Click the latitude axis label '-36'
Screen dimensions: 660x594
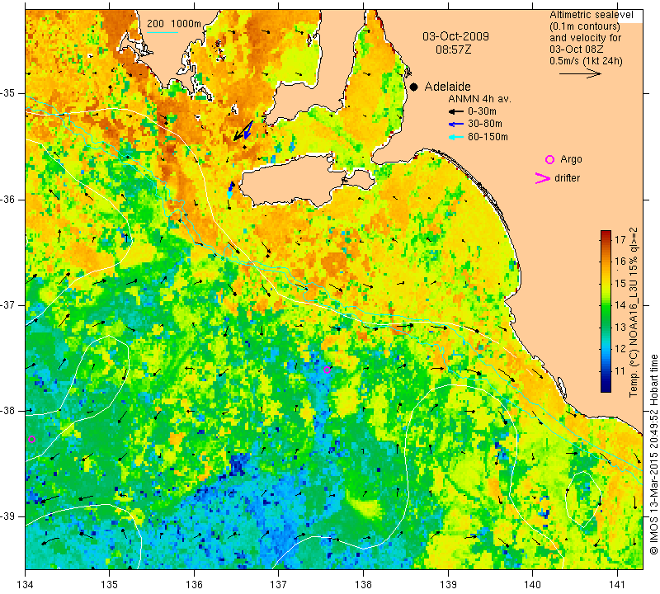[7, 199]
